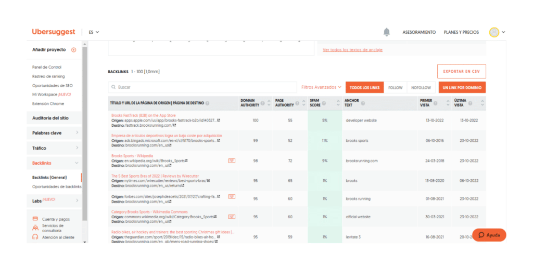The image size is (533, 266).
Task: Click help icon beside Última Vista header
Action: click(470, 103)
